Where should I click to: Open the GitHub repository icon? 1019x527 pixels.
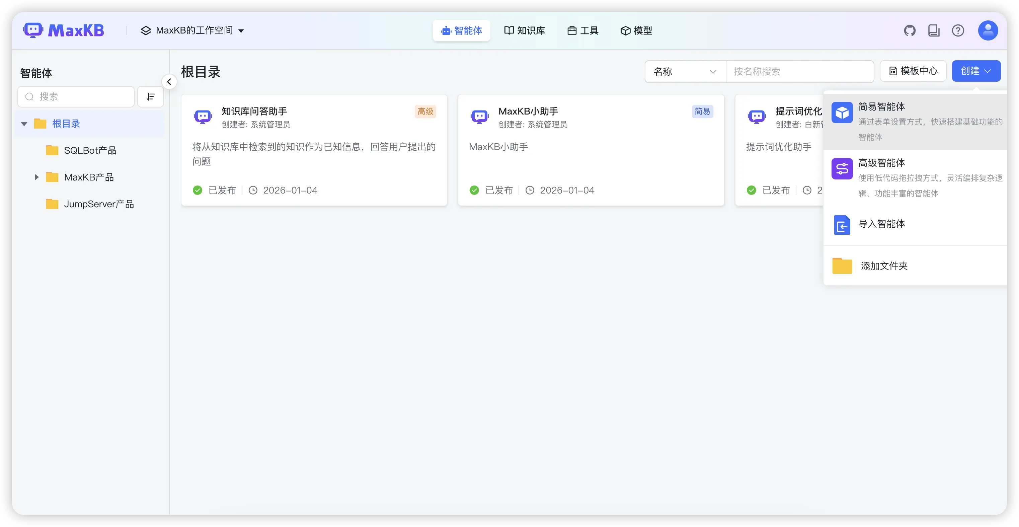click(910, 30)
